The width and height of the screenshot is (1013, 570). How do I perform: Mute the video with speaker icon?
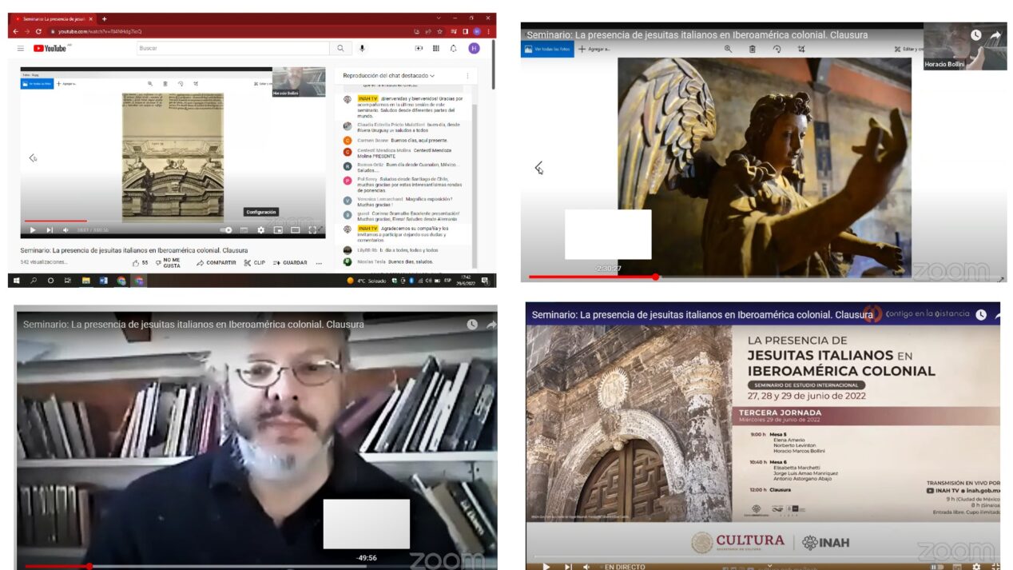pyautogui.click(x=66, y=230)
